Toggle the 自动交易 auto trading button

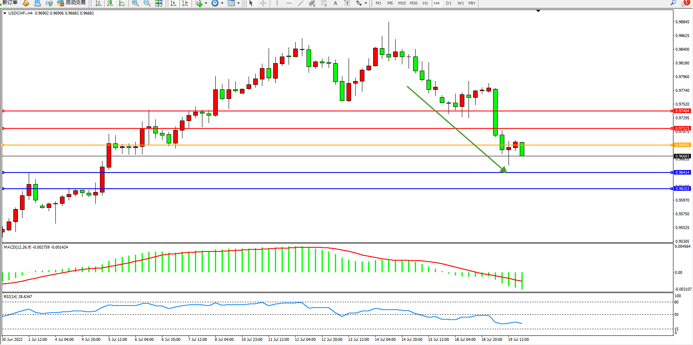tap(72, 3)
